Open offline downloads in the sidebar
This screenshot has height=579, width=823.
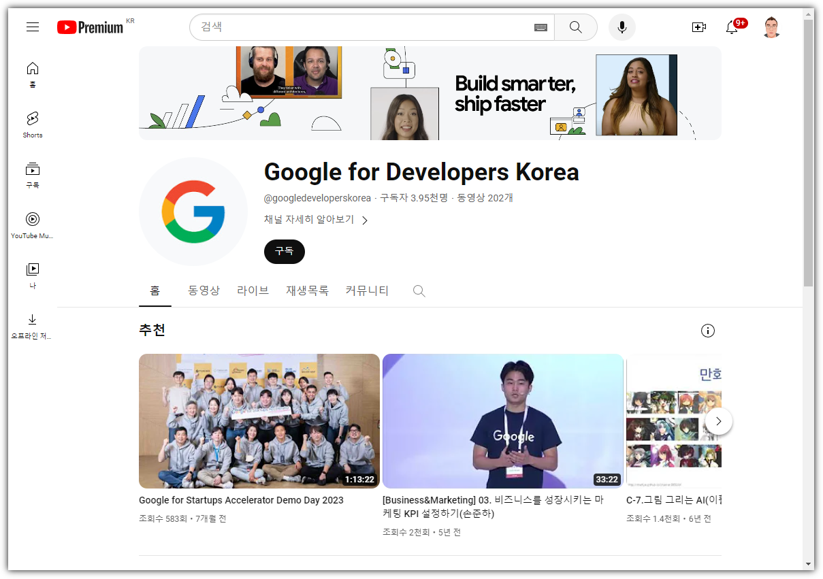point(33,327)
